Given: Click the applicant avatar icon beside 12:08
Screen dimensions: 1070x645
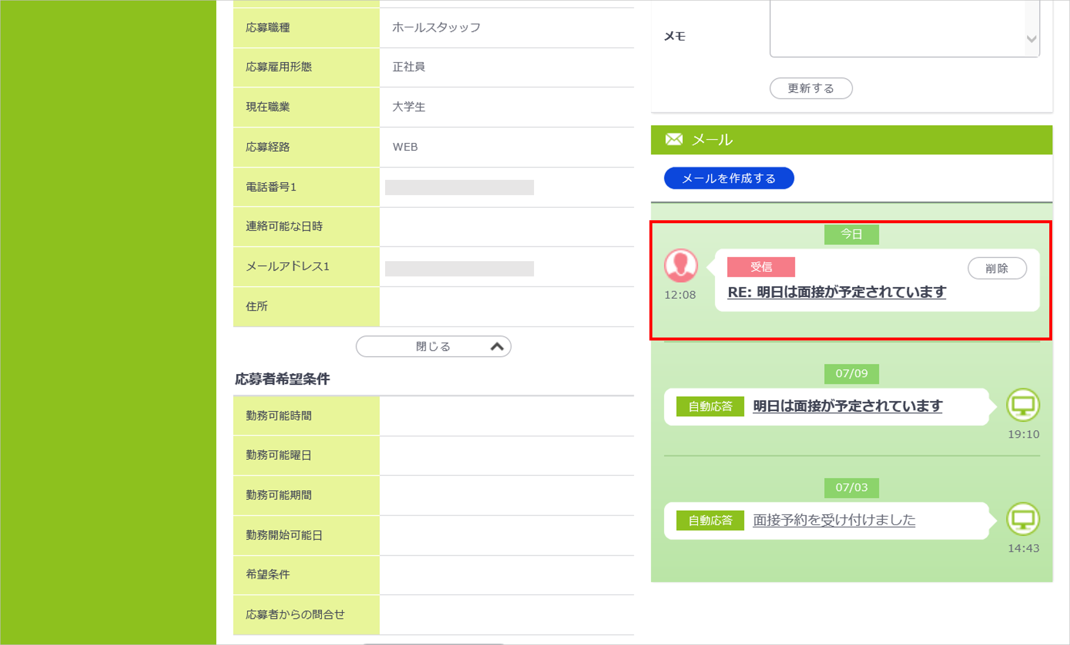Looking at the screenshot, I should pyautogui.click(x=681, y=266).
